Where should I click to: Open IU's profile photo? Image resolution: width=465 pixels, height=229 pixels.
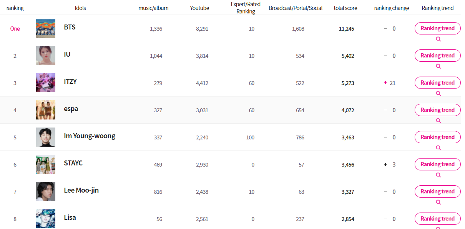point(46,56)
